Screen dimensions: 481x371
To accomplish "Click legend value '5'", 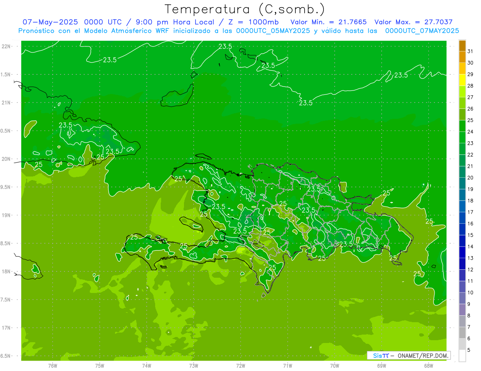I will 469,350.
